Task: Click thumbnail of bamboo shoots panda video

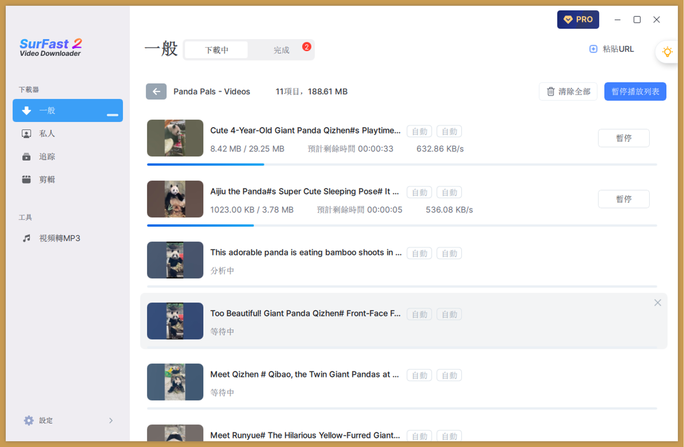Action: coord(175,260)
